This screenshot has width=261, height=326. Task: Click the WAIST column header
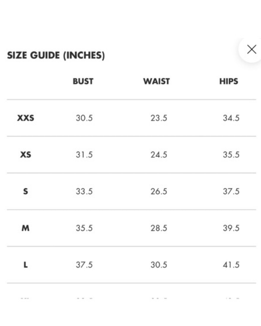tap(157, 81)
